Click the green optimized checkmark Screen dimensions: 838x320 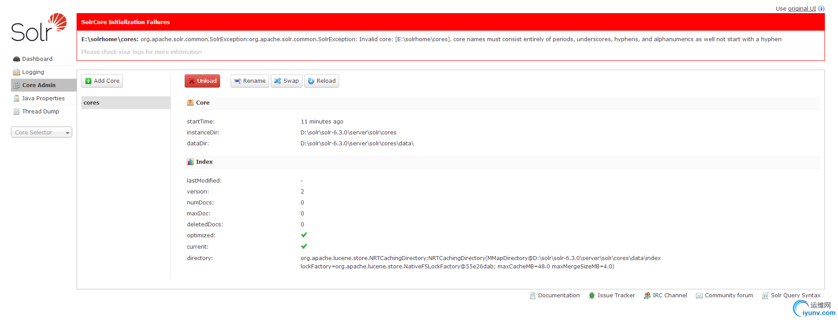coord(304,235)
